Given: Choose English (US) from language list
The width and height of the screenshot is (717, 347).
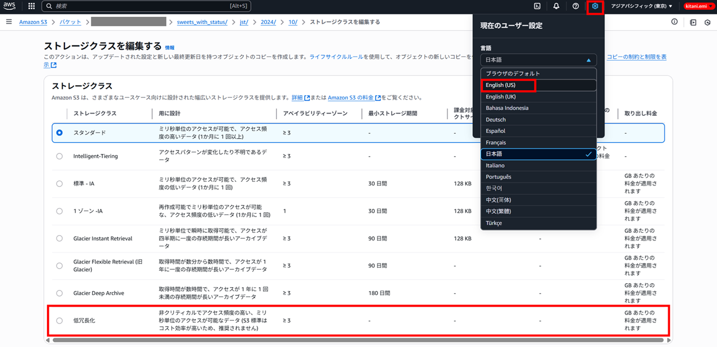Looking at the screenshot, I should 538,85.
